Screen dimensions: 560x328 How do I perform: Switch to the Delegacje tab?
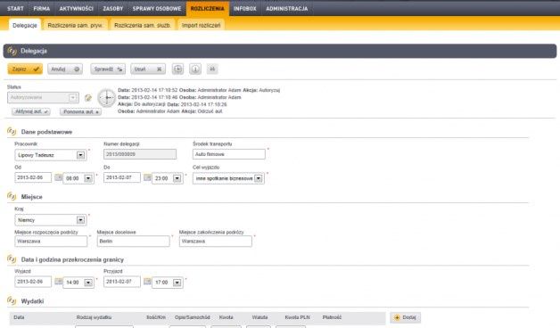[x=25, y=25]
